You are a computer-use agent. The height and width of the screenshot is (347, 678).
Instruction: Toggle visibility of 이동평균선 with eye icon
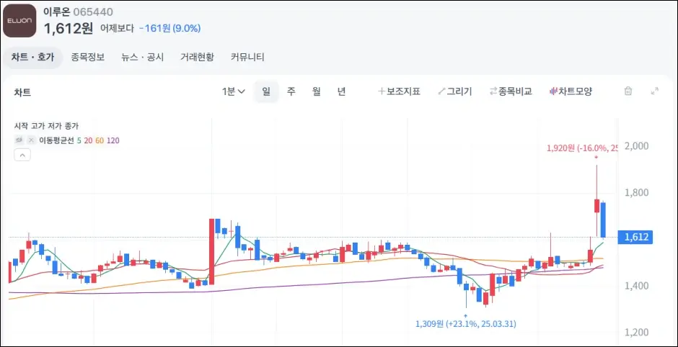tap(20, 140)
